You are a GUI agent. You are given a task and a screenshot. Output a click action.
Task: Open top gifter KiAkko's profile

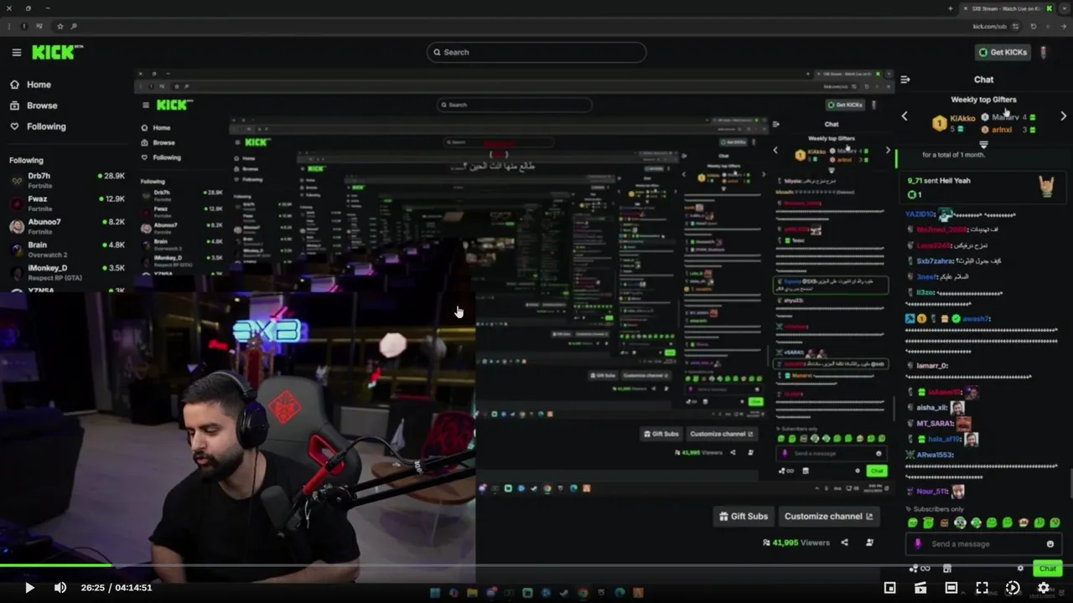(x=962, y=119)
